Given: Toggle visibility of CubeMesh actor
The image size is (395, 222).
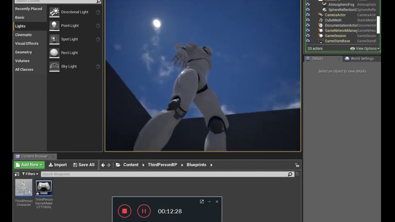Looking at the screenshot, I should click(x=308, y=20).
